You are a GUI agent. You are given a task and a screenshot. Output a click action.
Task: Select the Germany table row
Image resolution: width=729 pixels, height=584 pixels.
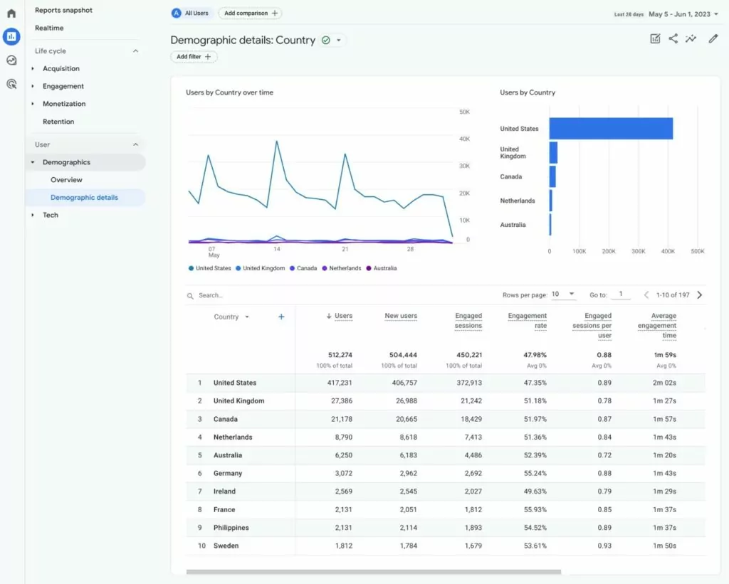click(x=446, y=474)
